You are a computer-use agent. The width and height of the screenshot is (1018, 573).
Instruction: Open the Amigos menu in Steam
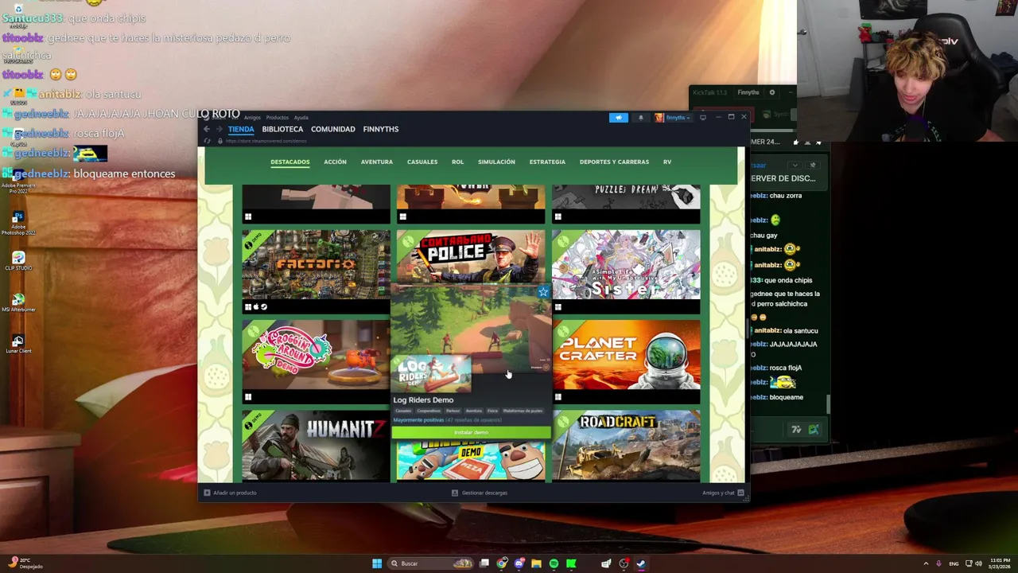252,118
